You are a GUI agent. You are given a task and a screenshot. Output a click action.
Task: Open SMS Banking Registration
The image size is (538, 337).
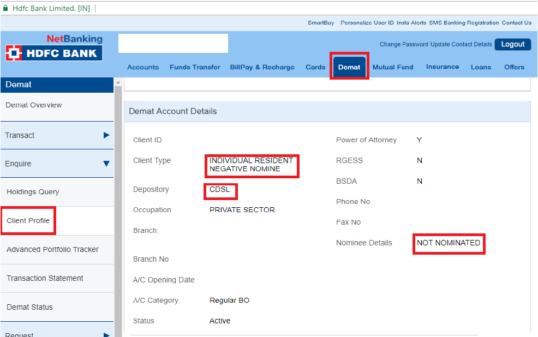(x=464, y=23)
